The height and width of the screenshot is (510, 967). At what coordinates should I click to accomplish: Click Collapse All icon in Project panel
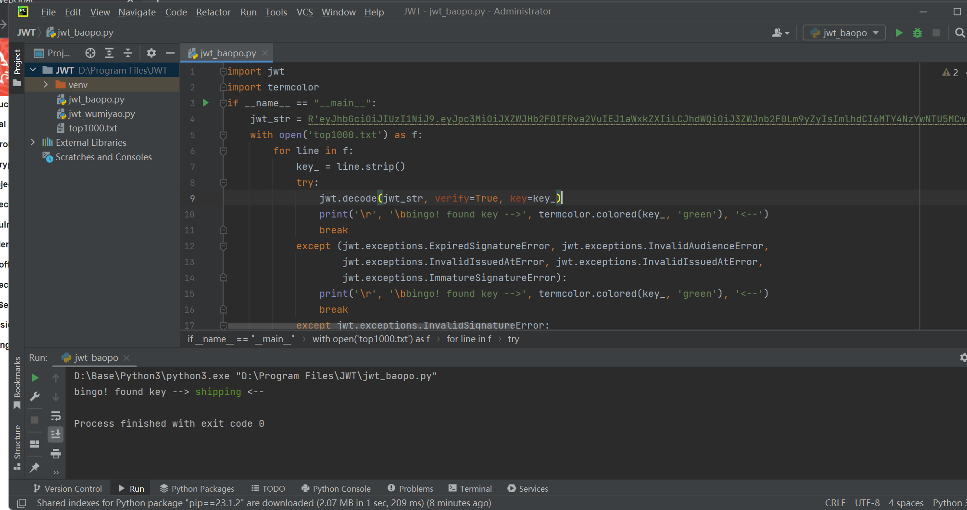[127, 53]
